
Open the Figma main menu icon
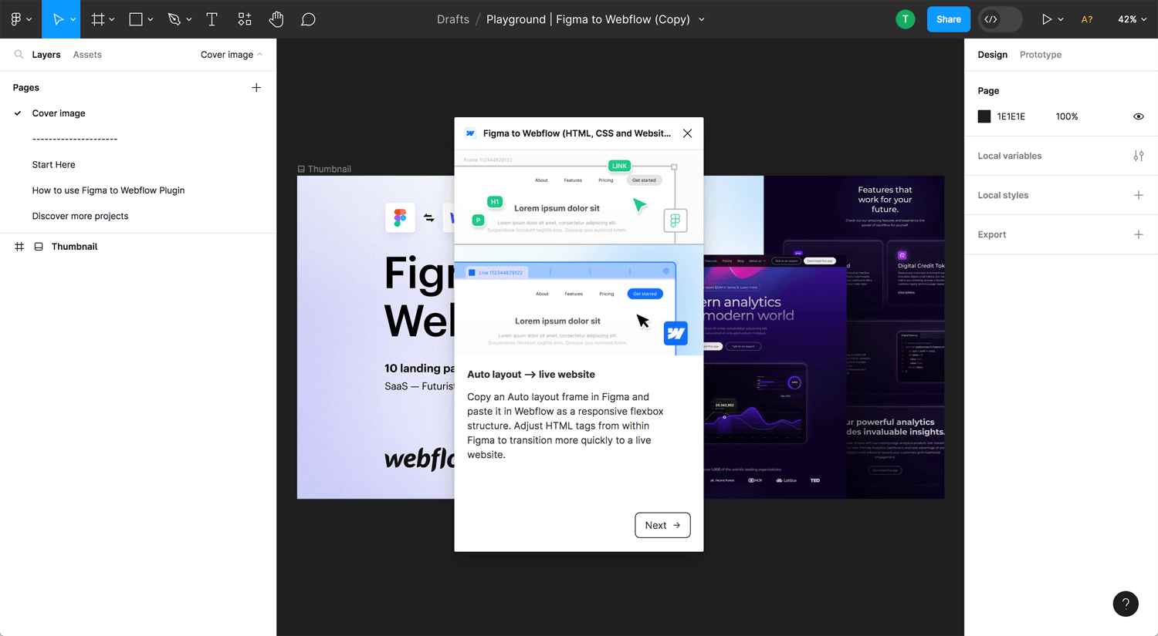tap(16, 19)
